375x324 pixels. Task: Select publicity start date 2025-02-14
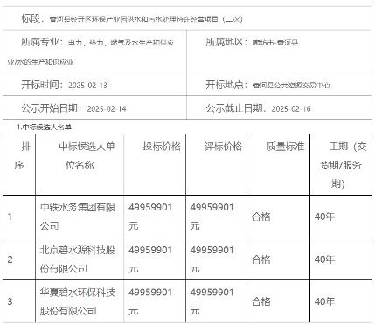click(107, 109)
